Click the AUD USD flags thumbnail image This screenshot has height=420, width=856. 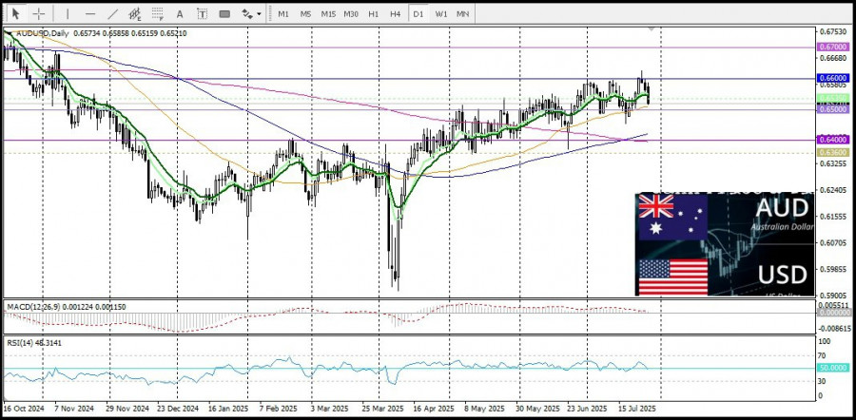725,244
